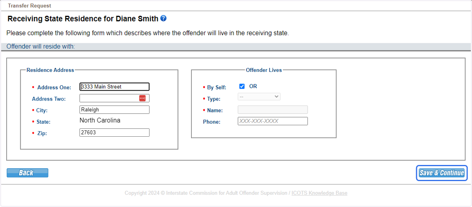Screen dimensions: 472x207
Task: Click the North Carolina state value
Action: 100,120
